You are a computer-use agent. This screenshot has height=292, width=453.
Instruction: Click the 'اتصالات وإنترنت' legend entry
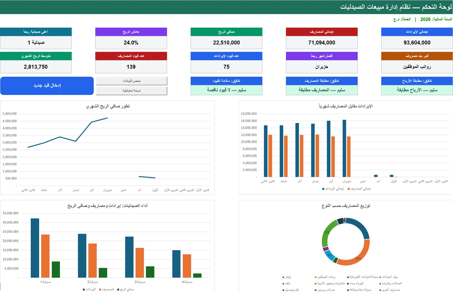391,284
